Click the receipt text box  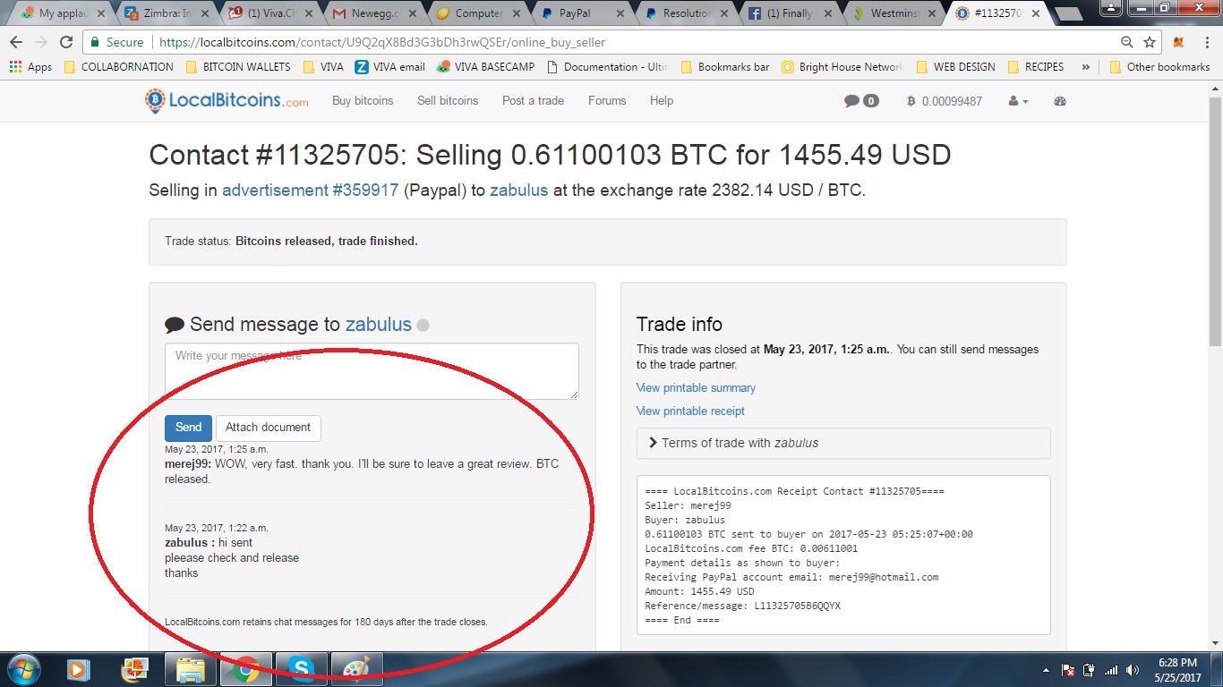click(843, 555)
